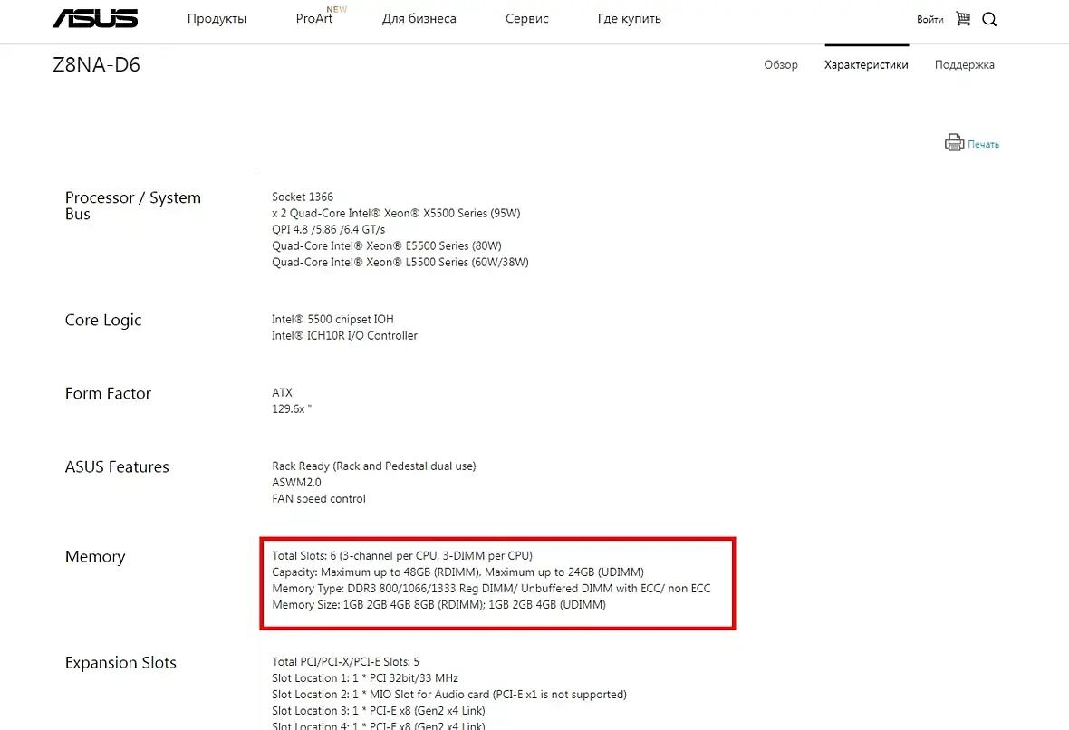Open the Сервис menu
The width and height of the screenshot is (1069, 730).
click(x=527, y=18)
